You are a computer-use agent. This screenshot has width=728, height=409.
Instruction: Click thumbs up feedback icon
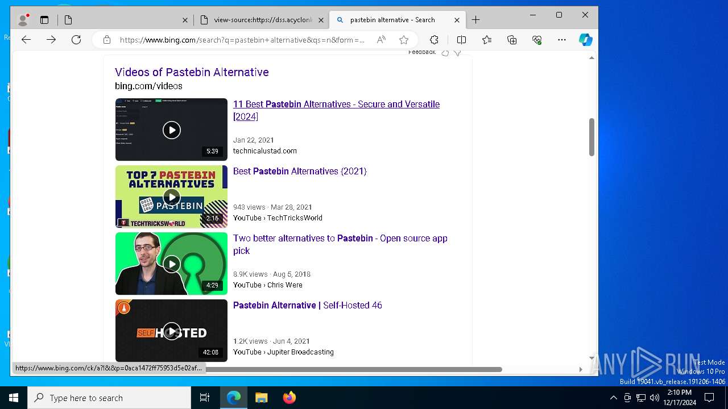(445, 53)
